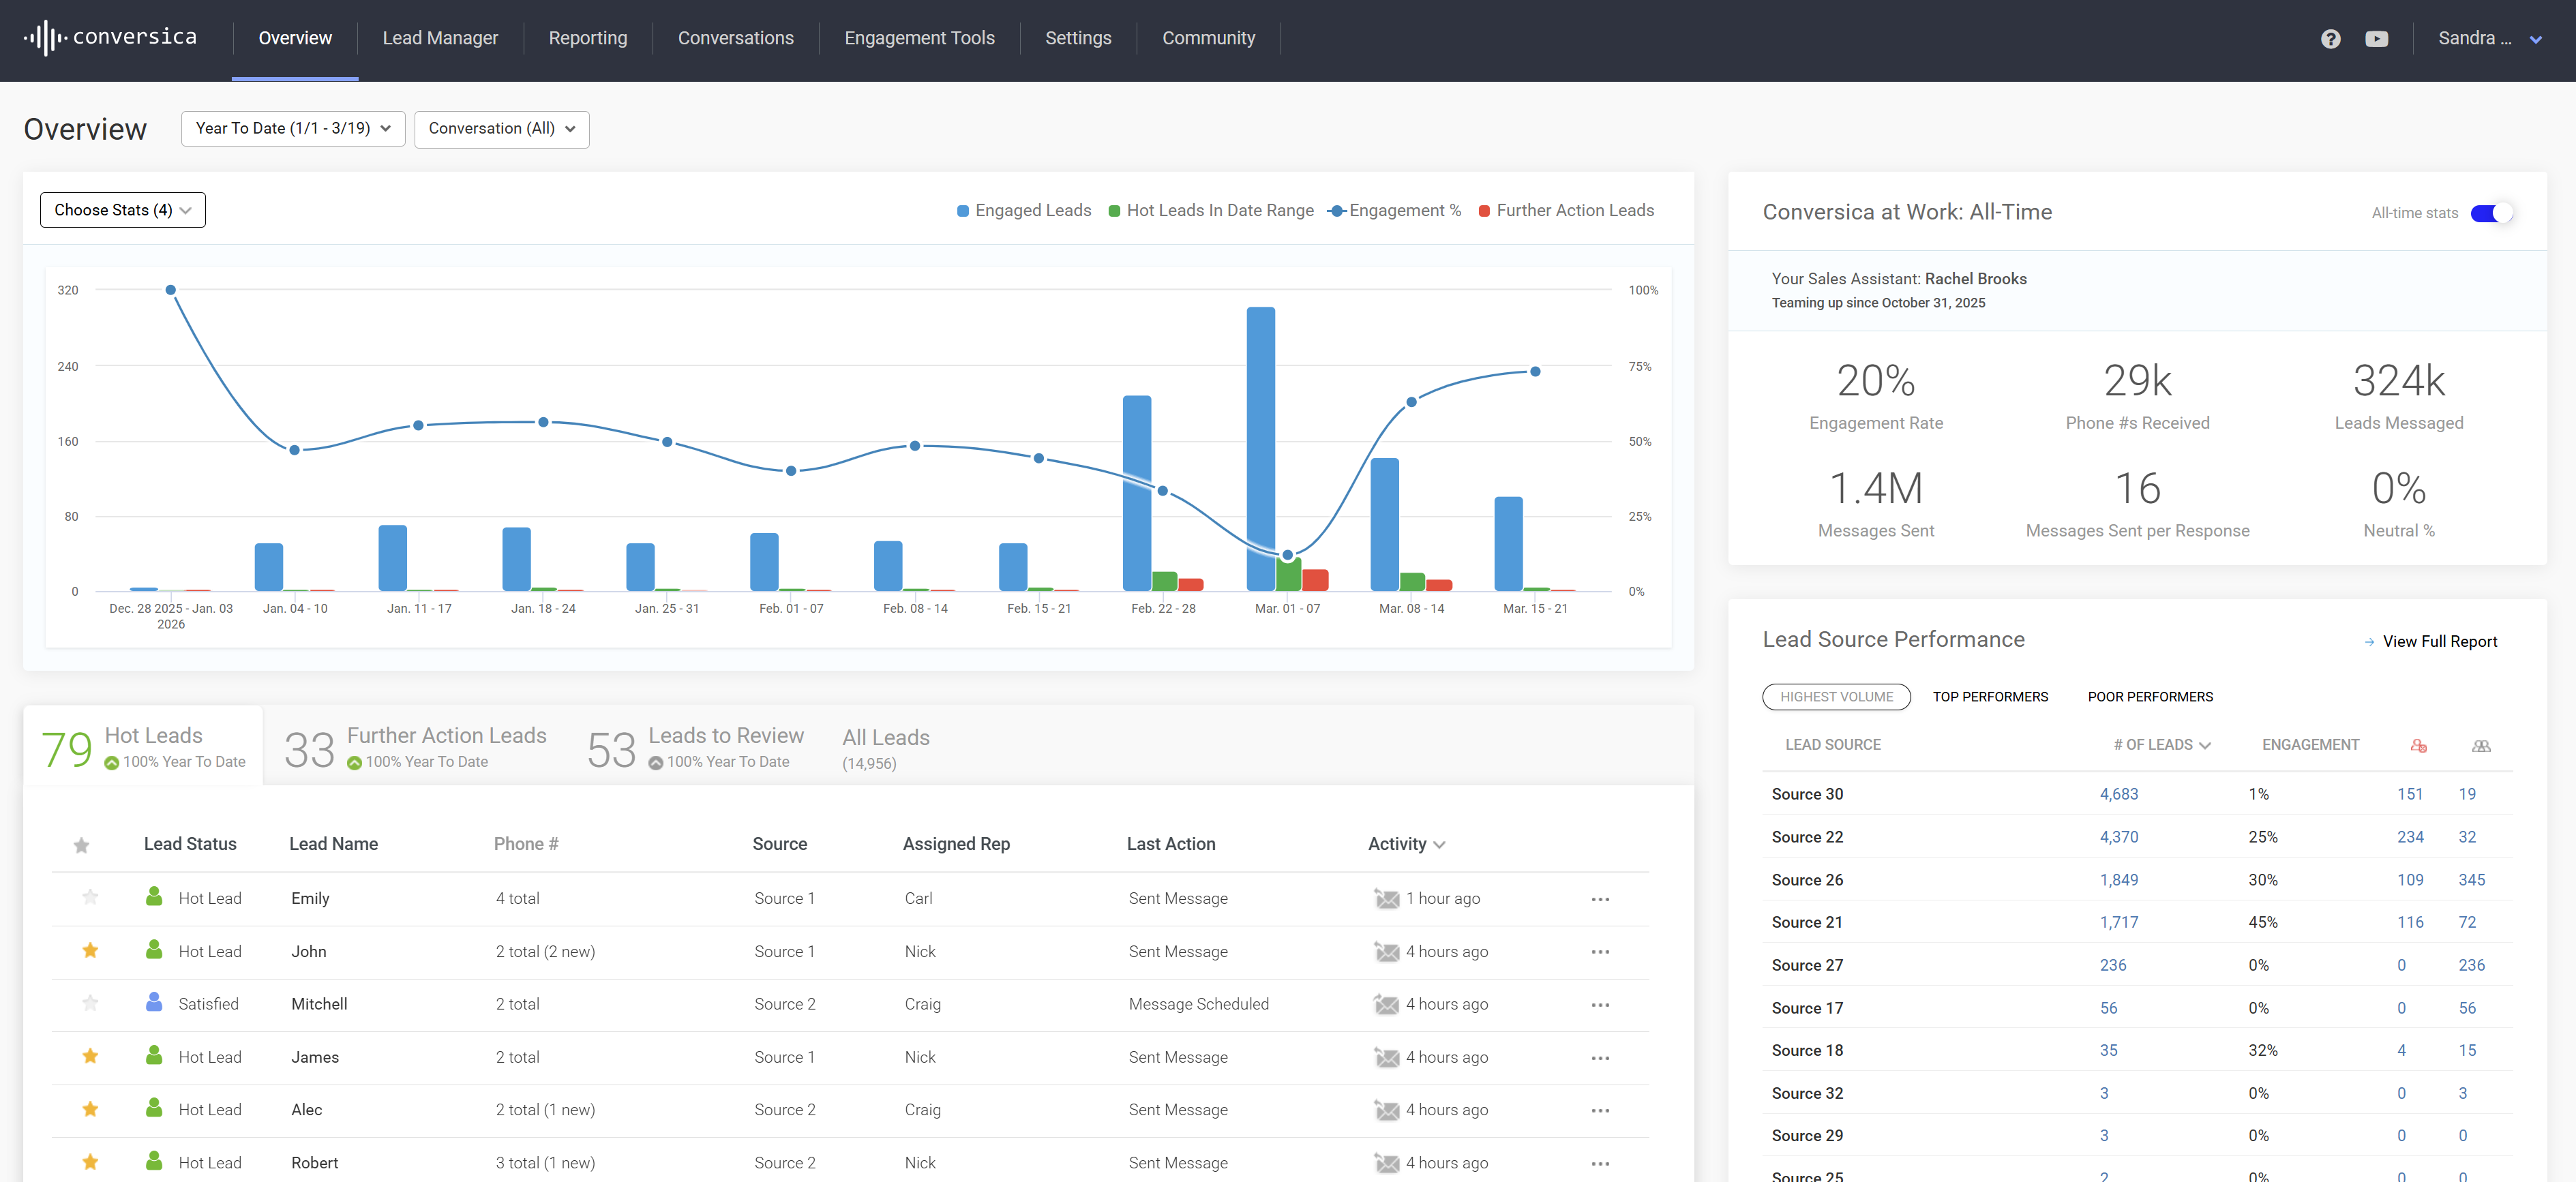
Task: Toggle Further Action Leads red legend swatch
Action: (x=1484, y=211)
